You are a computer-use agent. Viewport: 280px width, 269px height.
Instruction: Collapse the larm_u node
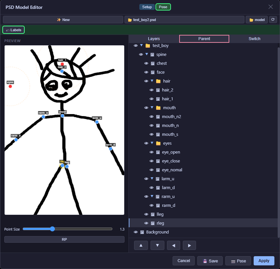tap(152, 179)
